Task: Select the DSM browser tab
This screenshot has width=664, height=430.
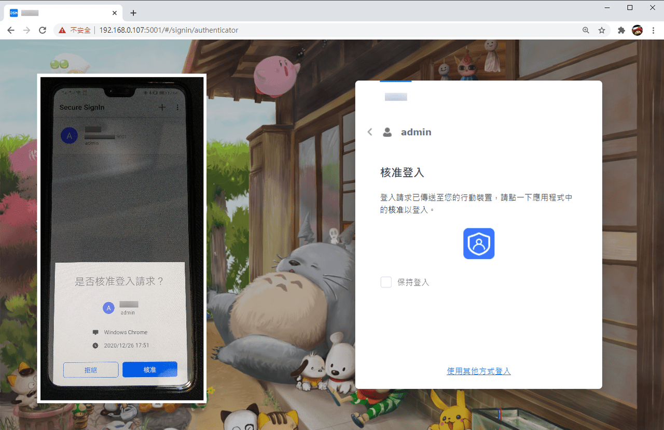Action: pos(63,13)
